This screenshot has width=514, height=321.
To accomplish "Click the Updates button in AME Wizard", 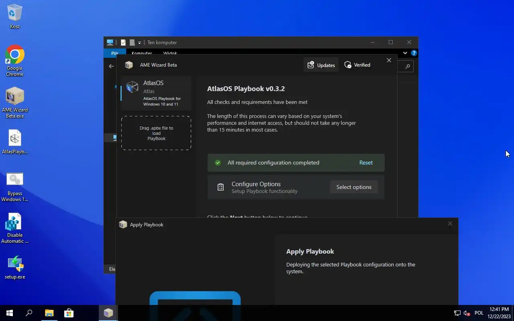I will click(321, 65).
